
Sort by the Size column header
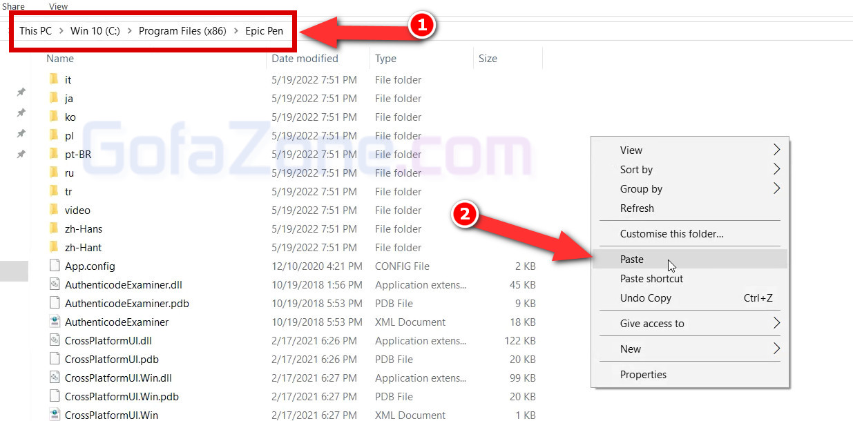point(488,59)
